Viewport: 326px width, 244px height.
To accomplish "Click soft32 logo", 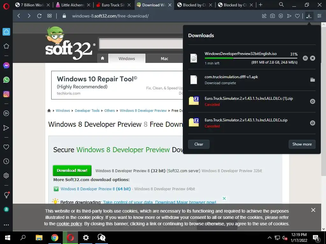I will (70, 43).
